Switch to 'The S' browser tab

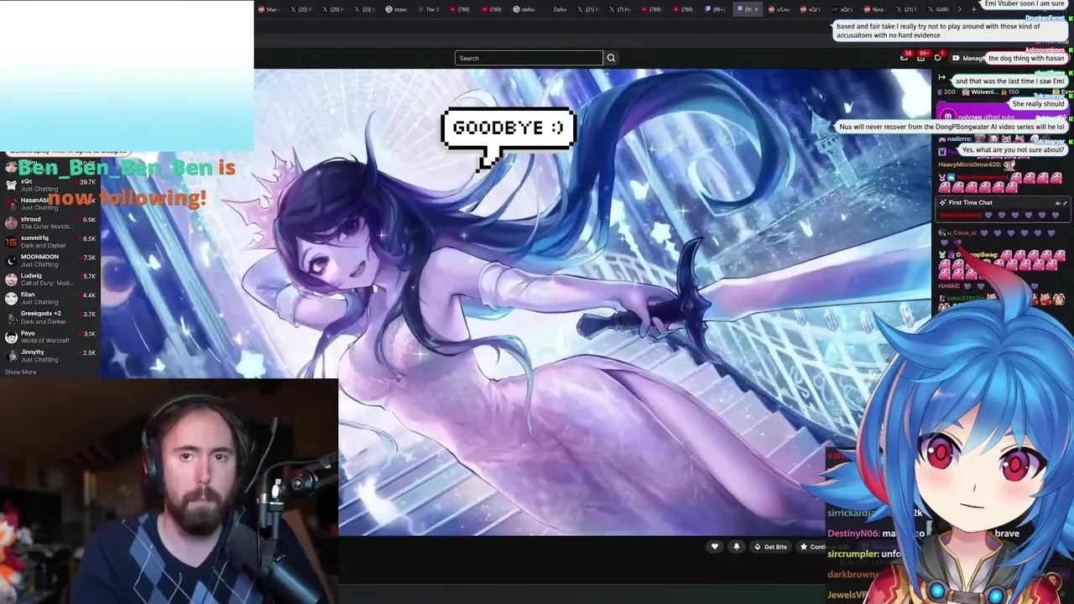click(x=430, y=9)
